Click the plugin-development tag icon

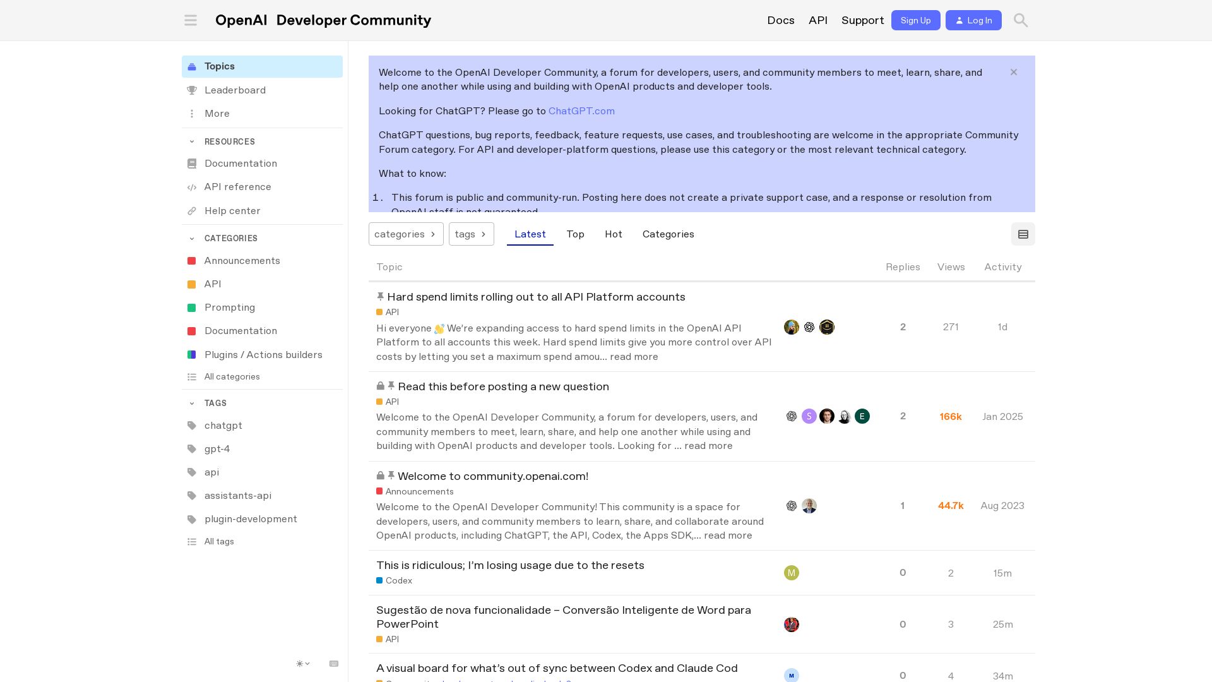coord(192,519)
